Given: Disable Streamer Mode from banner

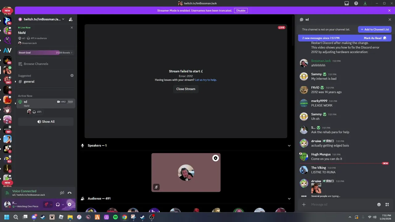Looking at the screenshot, I should pyautogui.click(x=241, y=10).
